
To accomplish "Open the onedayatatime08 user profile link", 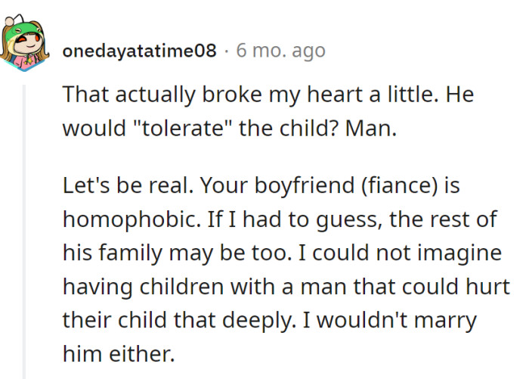I will (x=140, y=51).
